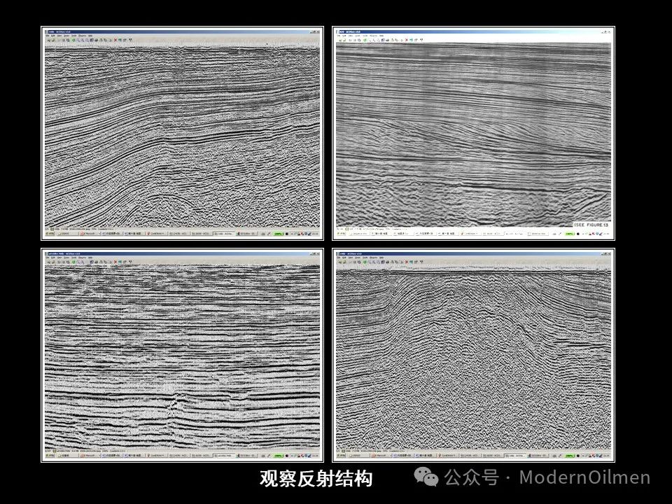Screen dimensions: 672x504
Task: Open the Zoom menu in top-left viewer window
Action: pyautogui.click(x=66, y=36)
